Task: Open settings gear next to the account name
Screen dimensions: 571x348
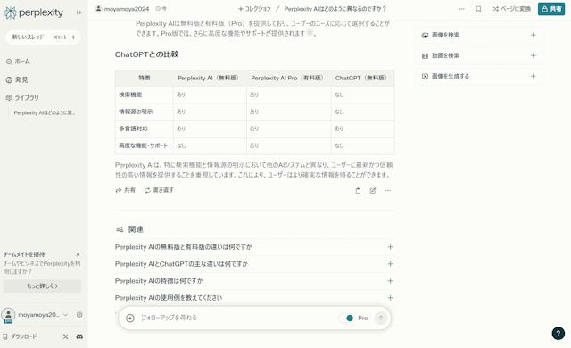Action: 79,315
